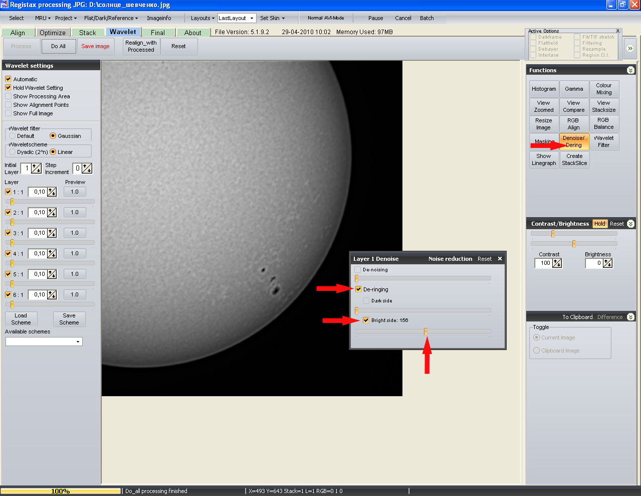The height and width of the screenshot is (496, 641).
Task: Close the Layer 1 Denoise dialog
Action: click(500, 259)
